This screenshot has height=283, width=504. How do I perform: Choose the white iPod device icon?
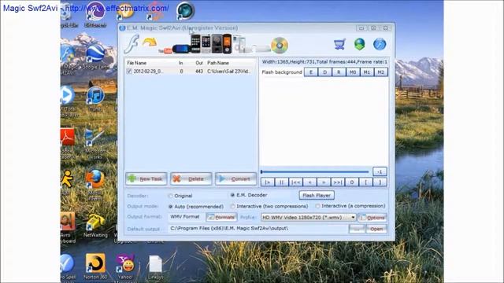240,44
